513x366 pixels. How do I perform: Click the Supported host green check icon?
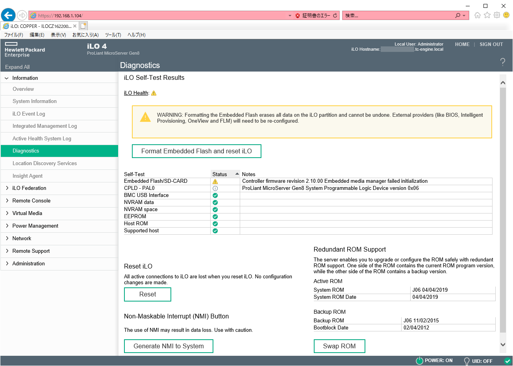(215, 231)
